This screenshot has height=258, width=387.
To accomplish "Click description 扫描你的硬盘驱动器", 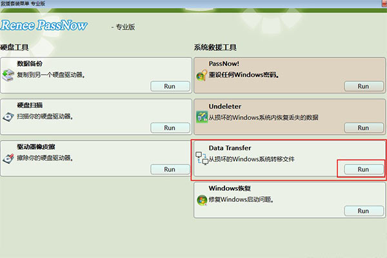I will click(x=45, y=116).
